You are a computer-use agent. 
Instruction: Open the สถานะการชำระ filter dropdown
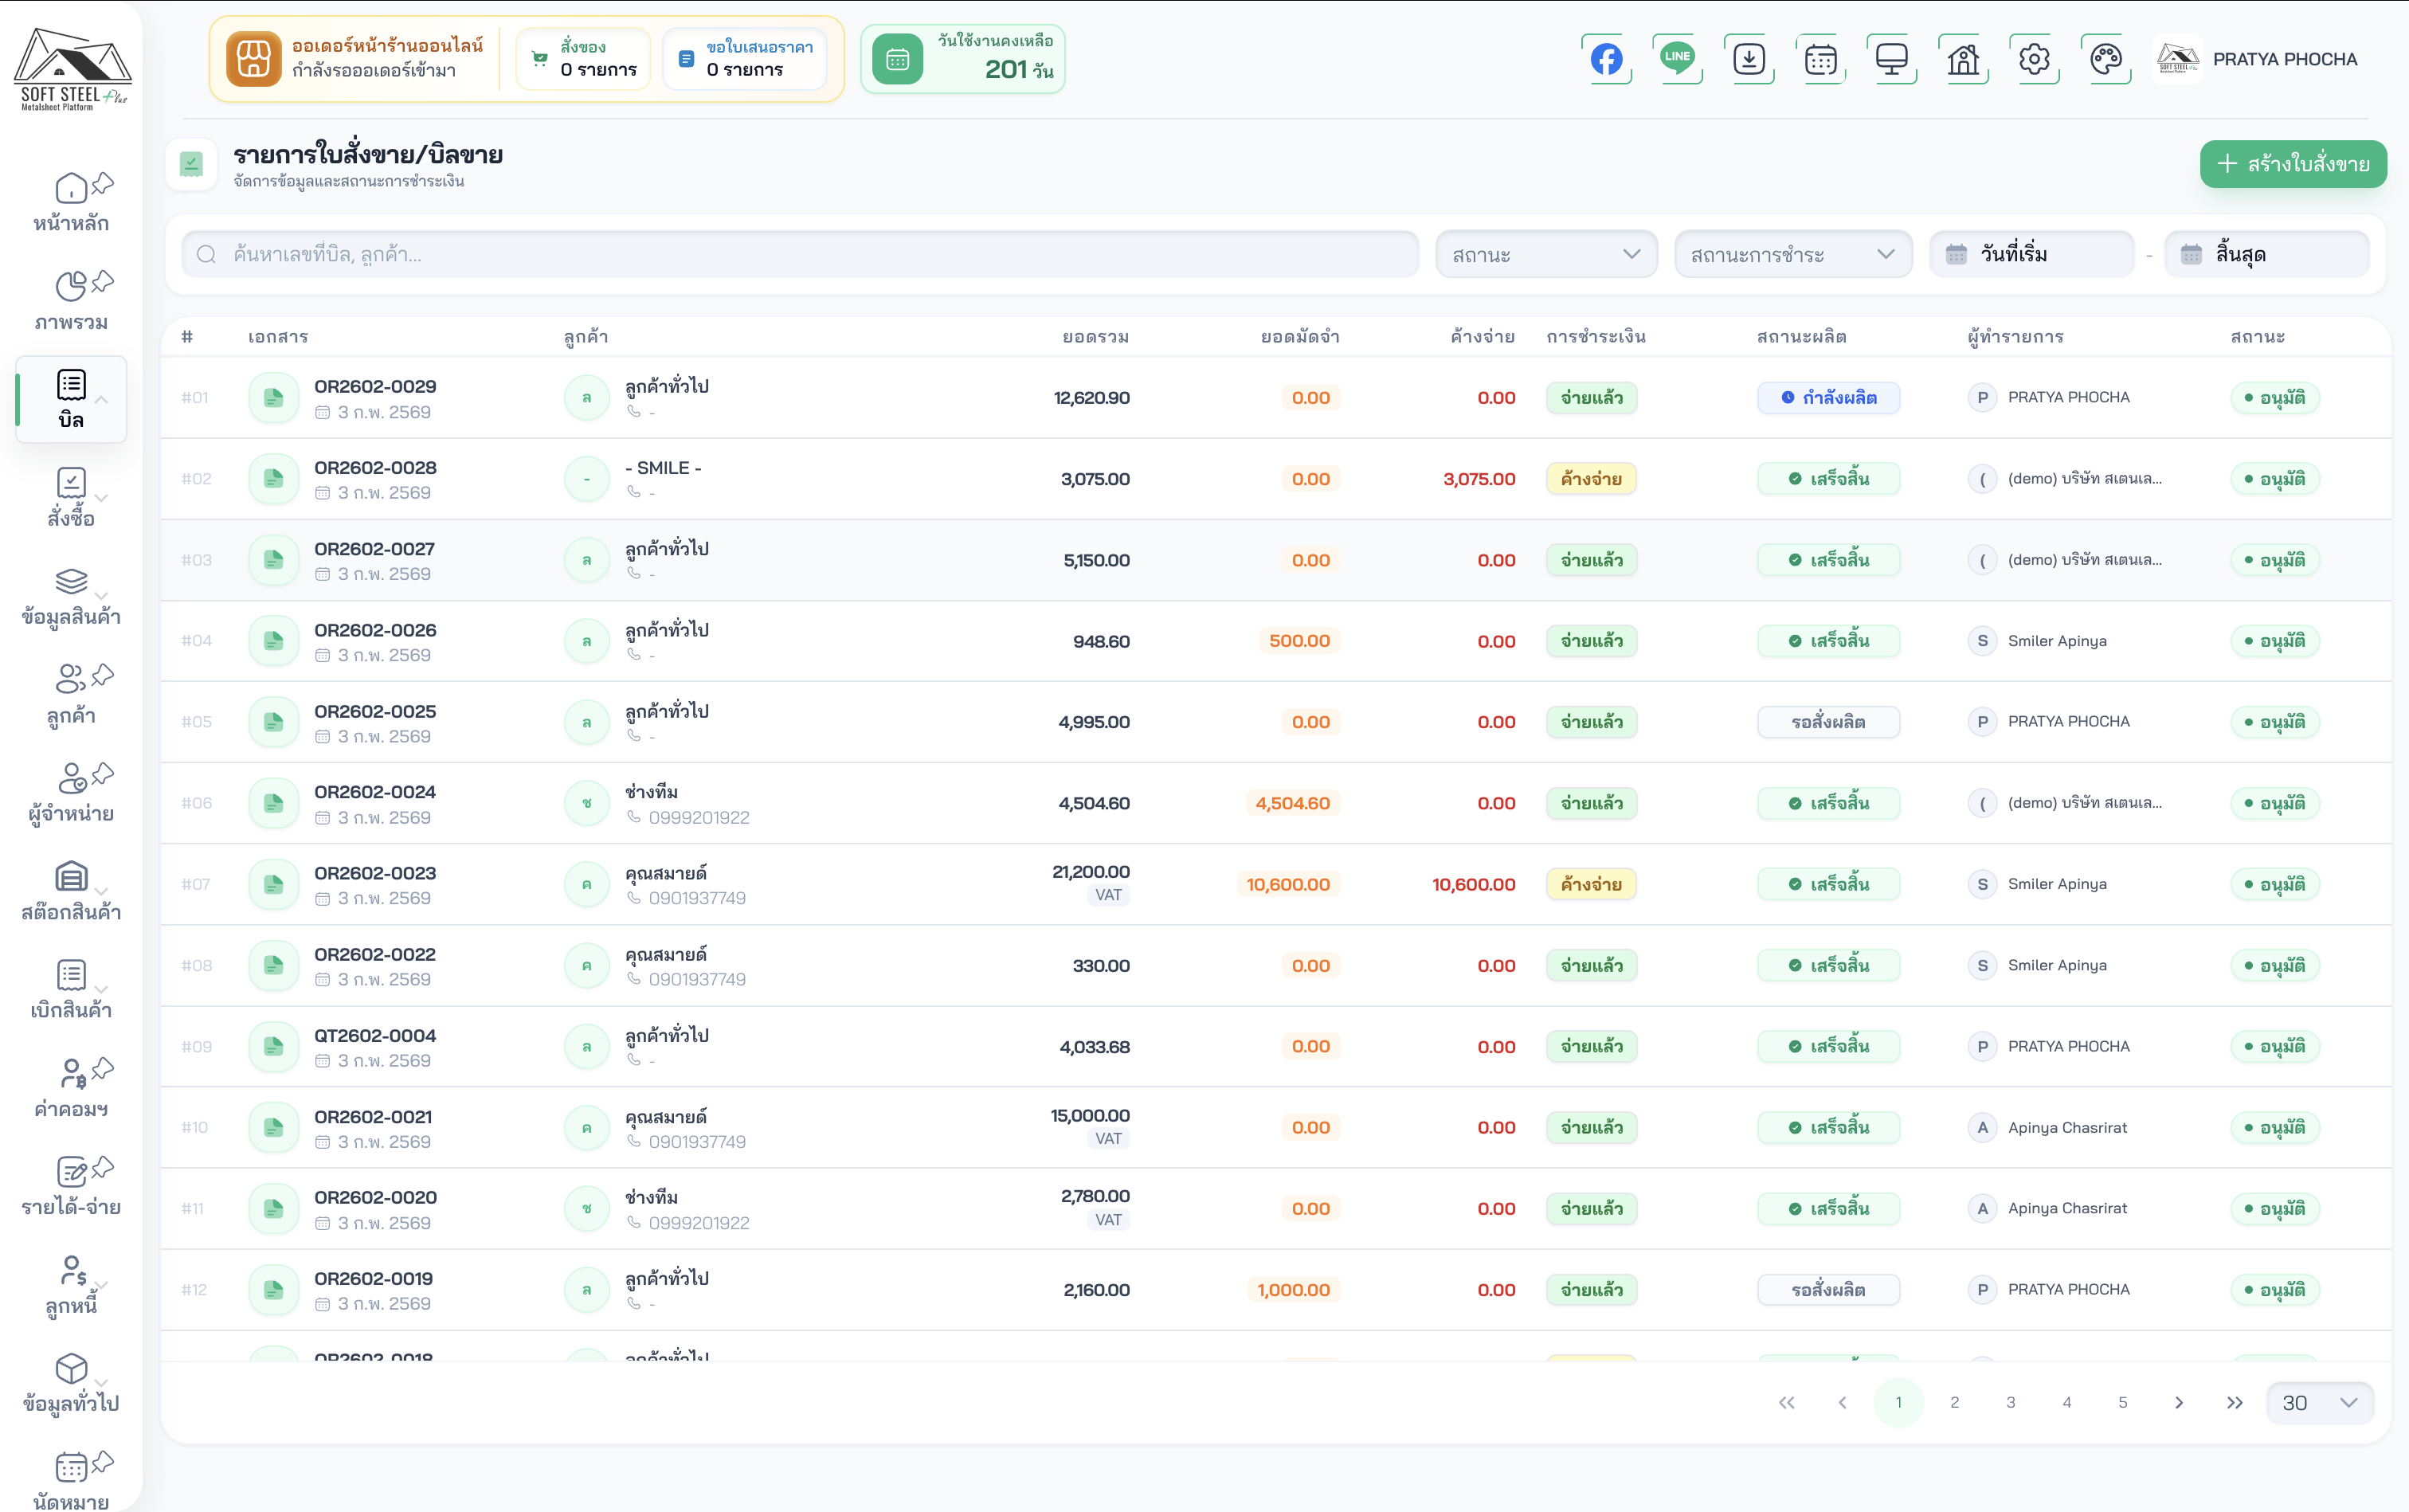[x=1792, y=255]
